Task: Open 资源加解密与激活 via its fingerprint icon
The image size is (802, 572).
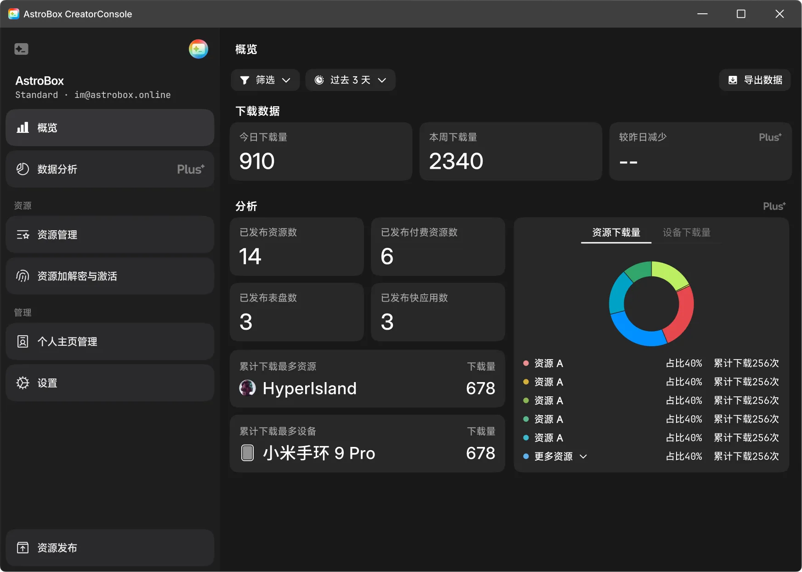Action: pos(23,276)
